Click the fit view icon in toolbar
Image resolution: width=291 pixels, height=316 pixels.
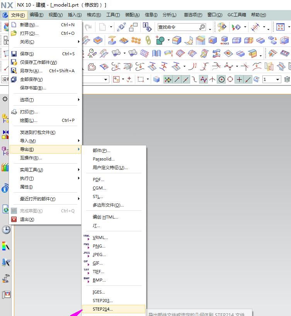(280, 27)
